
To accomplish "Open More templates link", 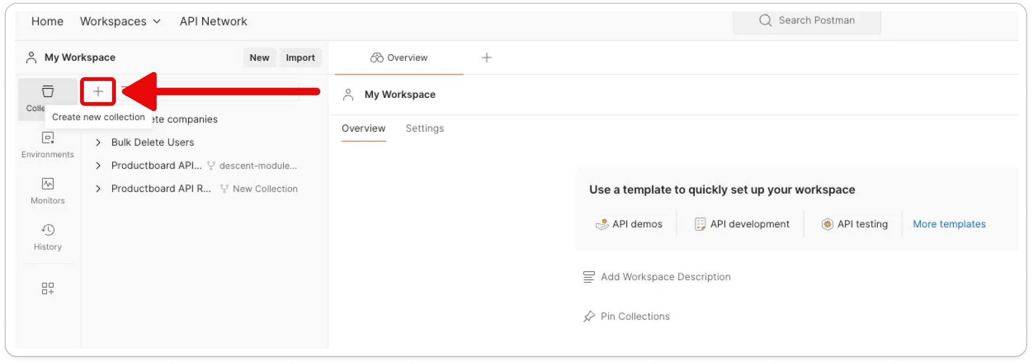I will 949,224.
